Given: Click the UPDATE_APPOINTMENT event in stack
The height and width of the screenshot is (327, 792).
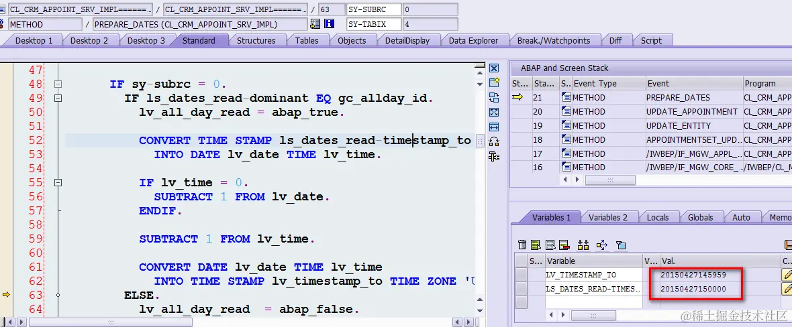Looking at the screenshot, I should click(x=691, y=111).
